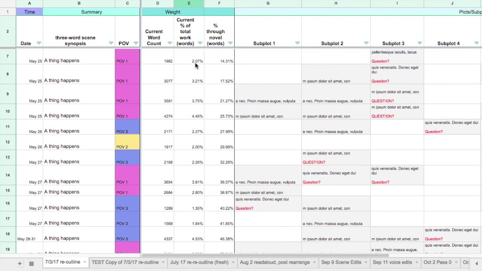Open filter for Current Word Count column
The height and width of the screenshot is (271, 482).
169,44
